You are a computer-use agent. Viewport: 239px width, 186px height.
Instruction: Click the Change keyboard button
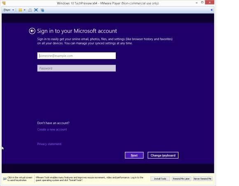tap(163, 155)
